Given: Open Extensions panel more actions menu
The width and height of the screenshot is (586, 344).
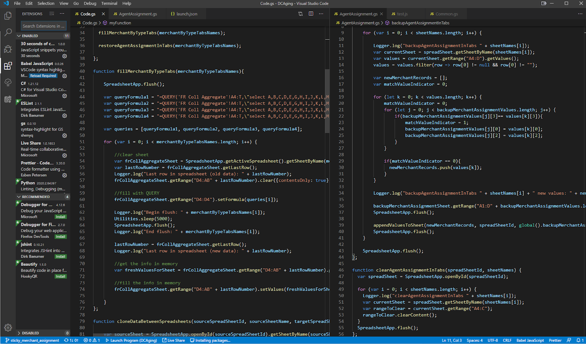Looking at the screenshot, I should [62, 14].
